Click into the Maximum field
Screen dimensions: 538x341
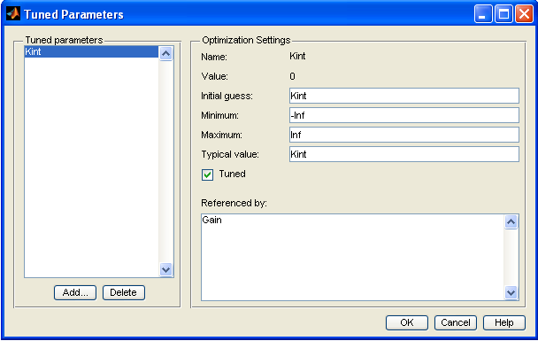tap(404, 135)
